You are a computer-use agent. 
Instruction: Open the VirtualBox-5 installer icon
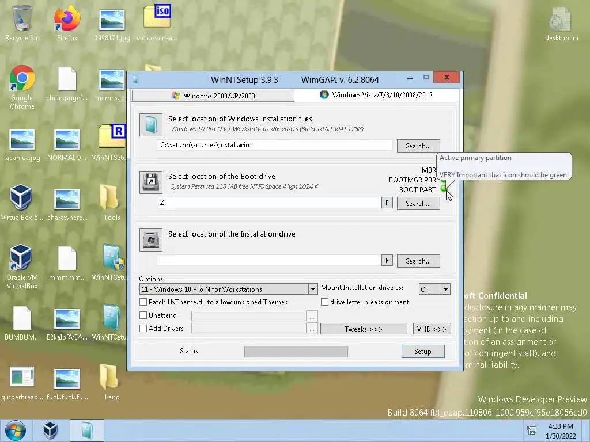coord(22,202)
